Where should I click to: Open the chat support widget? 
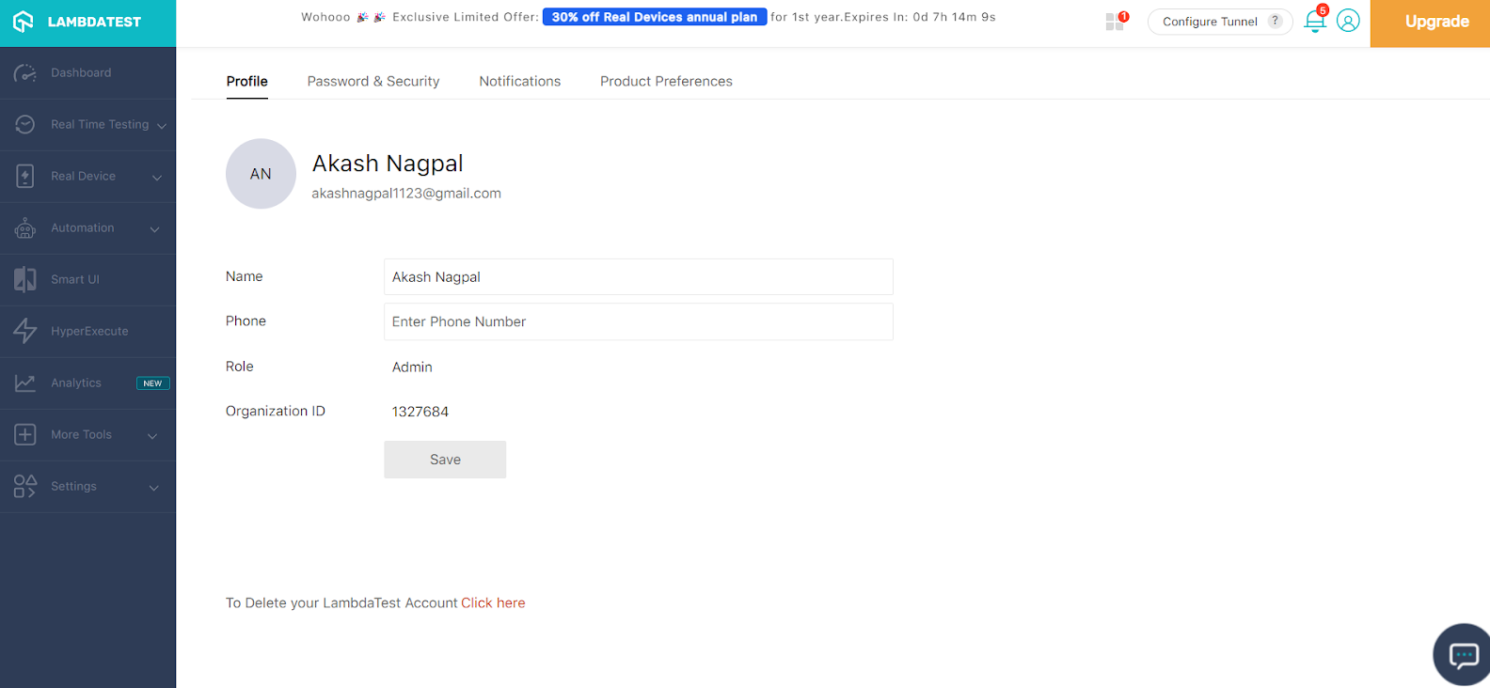[1463, 654]
